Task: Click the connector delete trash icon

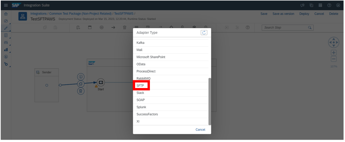Action: [x=81, y=91]
